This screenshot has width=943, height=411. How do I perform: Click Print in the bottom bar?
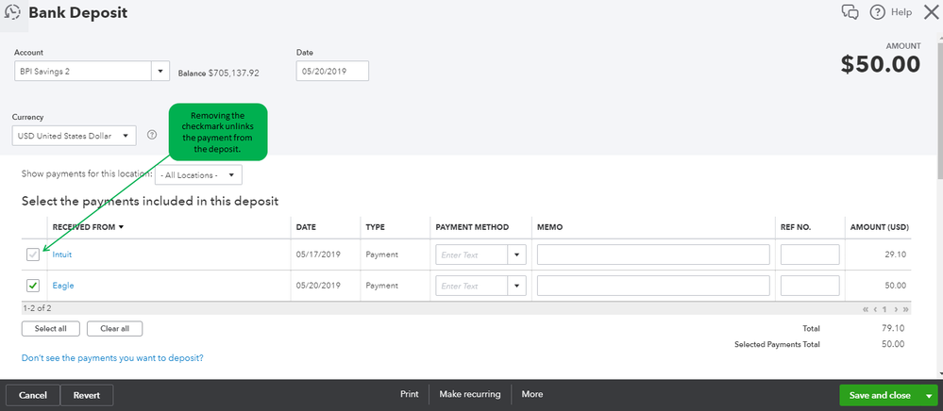[410, 394]
